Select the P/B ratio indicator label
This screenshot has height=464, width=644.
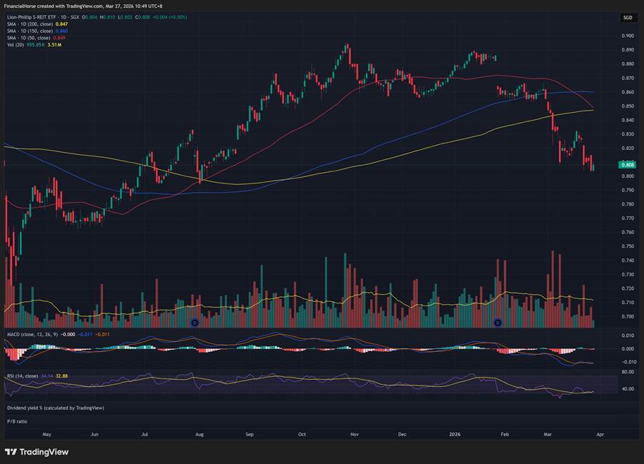[16, 421]
